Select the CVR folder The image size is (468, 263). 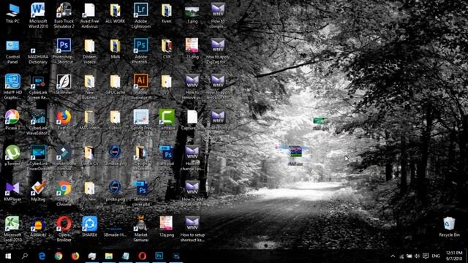pos(167,50)
